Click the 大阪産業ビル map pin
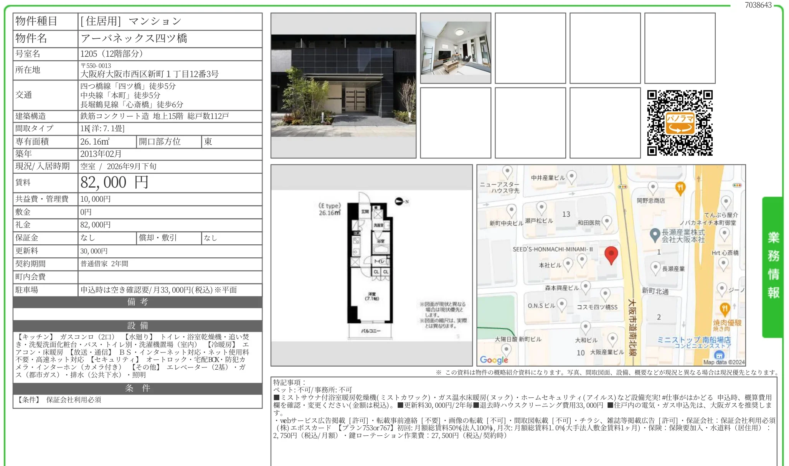The height and width of the screenshot is (466, 789). tap(612, 339)
